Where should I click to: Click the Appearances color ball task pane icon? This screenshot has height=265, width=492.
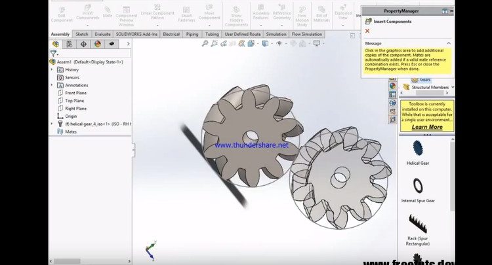coord(392,86)
